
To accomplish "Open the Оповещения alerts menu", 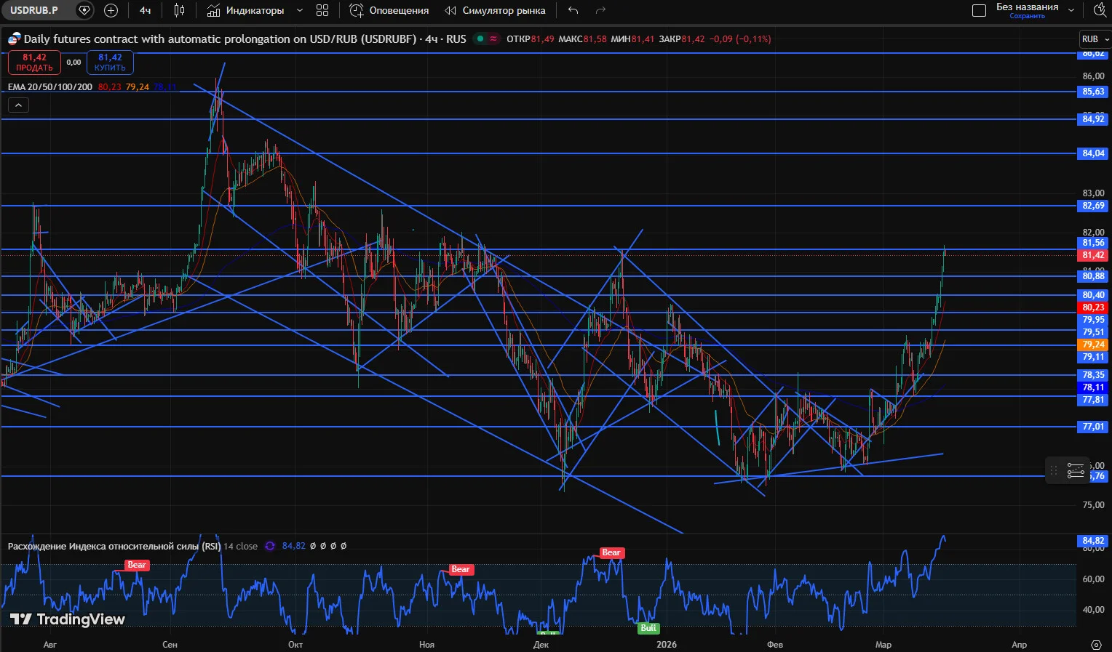I will tap(389, 10).
